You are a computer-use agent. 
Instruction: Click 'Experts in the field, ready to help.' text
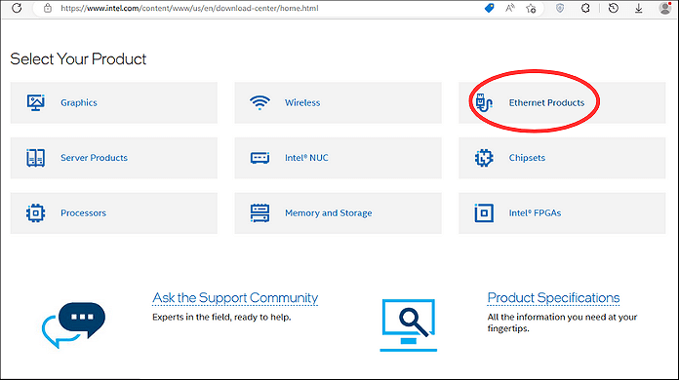tap(221, 318)
